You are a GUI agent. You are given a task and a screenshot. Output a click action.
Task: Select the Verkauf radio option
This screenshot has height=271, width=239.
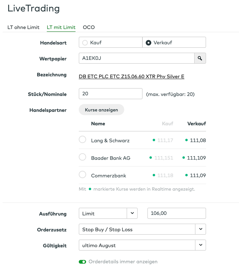point(148,43)
